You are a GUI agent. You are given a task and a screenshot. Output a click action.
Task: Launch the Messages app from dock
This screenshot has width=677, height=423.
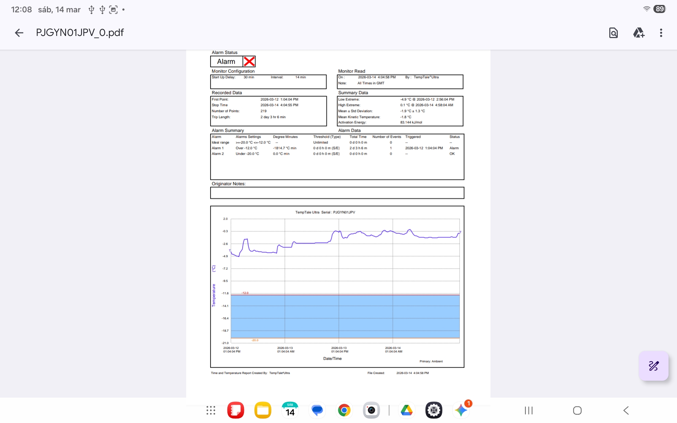tap(317, 410)
